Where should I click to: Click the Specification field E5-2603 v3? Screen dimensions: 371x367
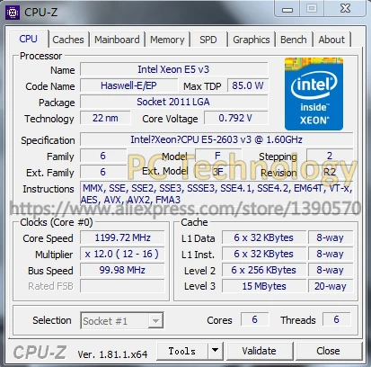(x=216, y=139)
